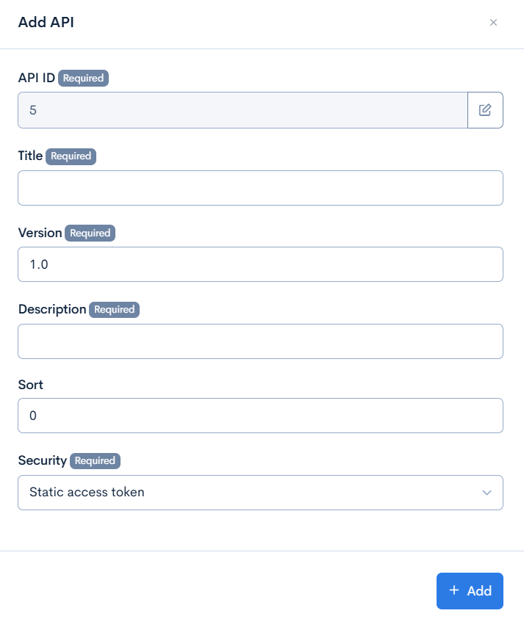Click the edit pencil icon beside API ID
Image resolution: width=524 pixels, height=627 pixels.
pos(485,109)
